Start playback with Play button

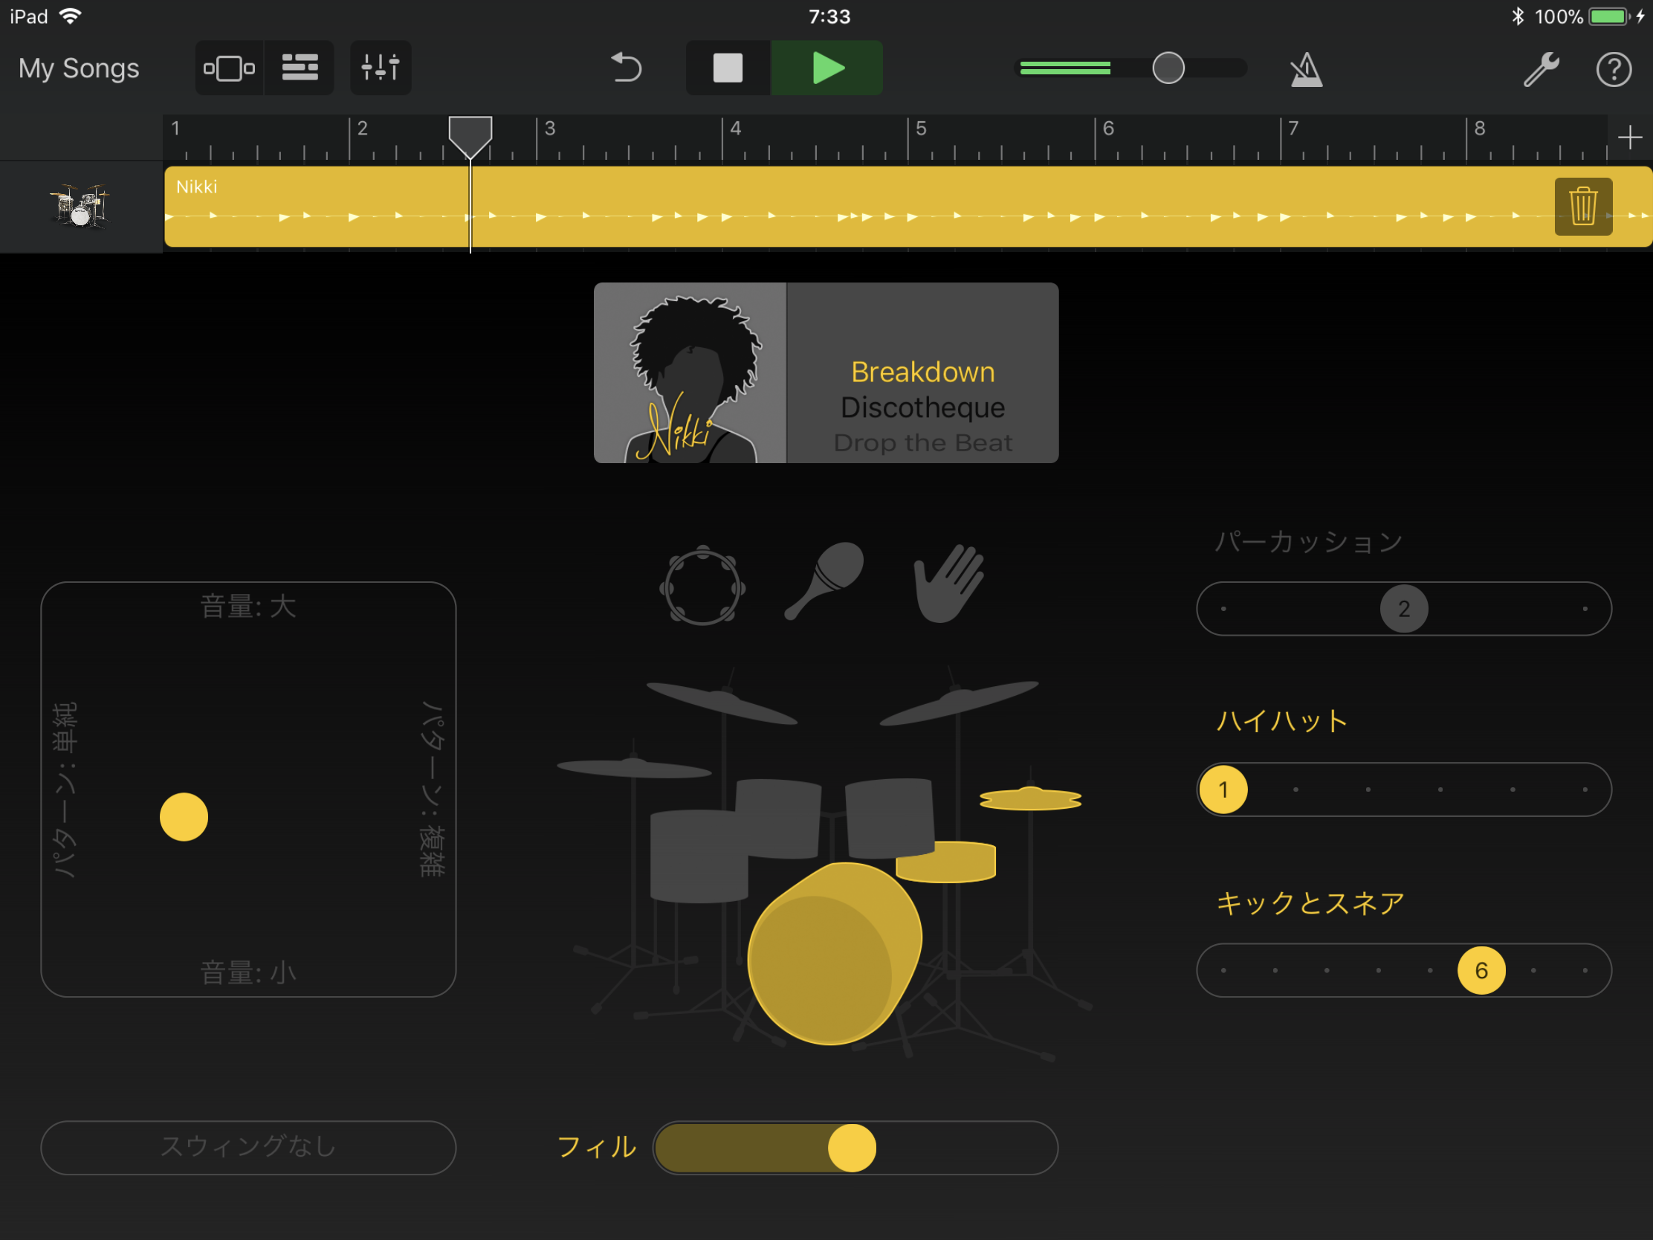coord(826,68)
